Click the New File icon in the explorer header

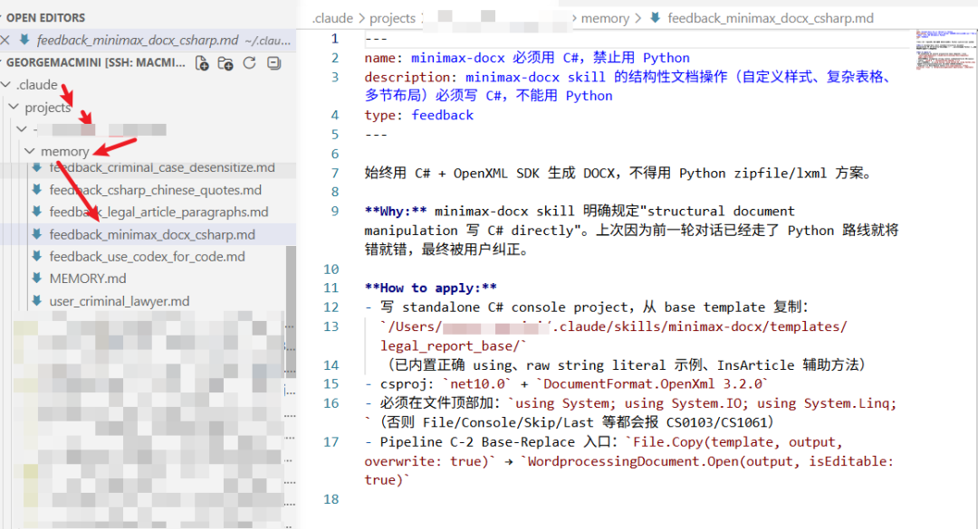[202, 63]
